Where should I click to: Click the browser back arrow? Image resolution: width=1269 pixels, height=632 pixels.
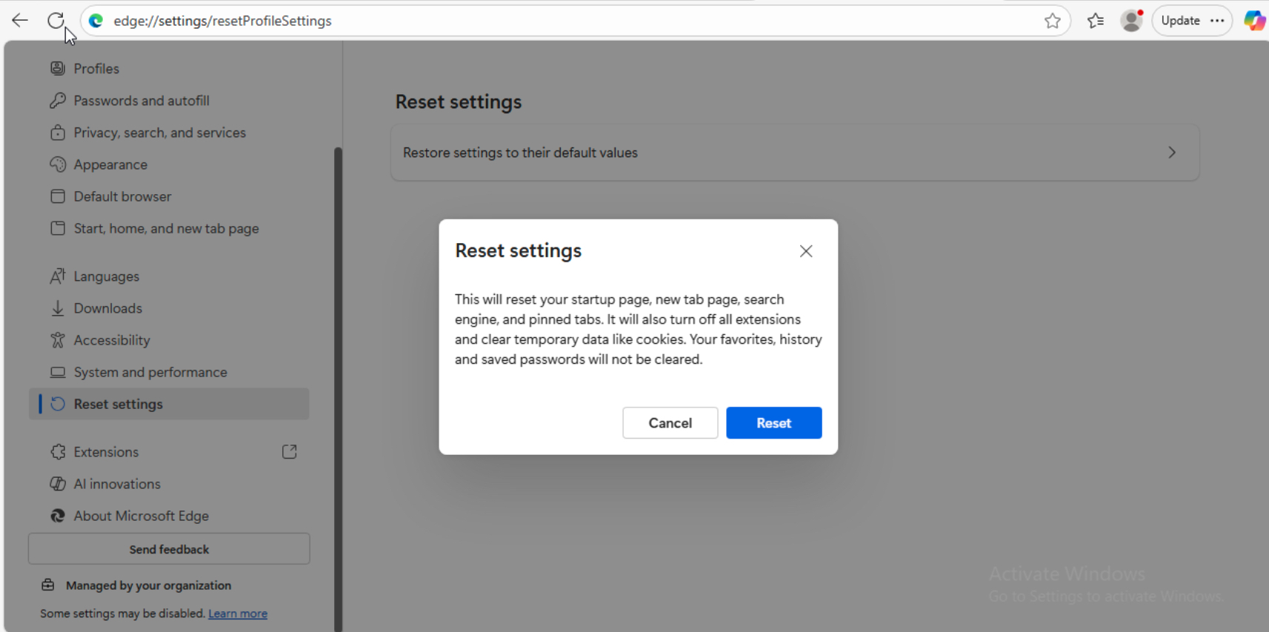(x=20, y=21)
